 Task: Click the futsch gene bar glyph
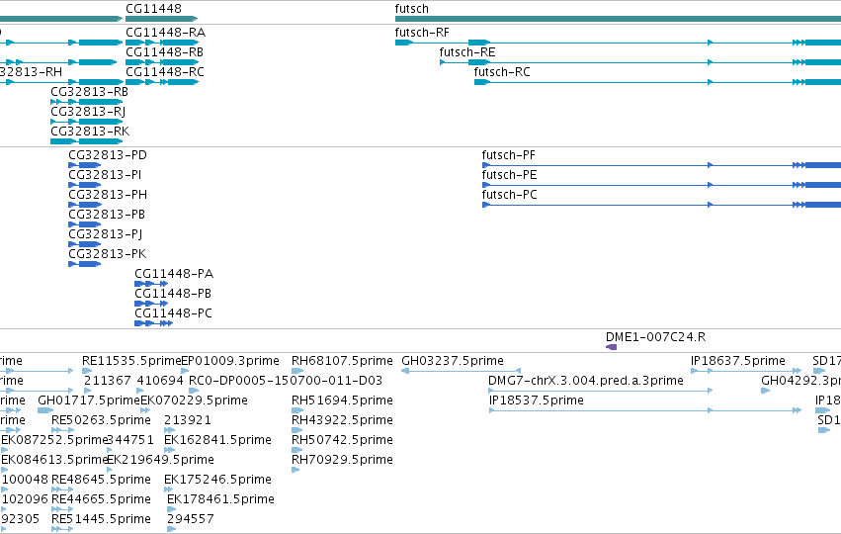coord(618,19)
